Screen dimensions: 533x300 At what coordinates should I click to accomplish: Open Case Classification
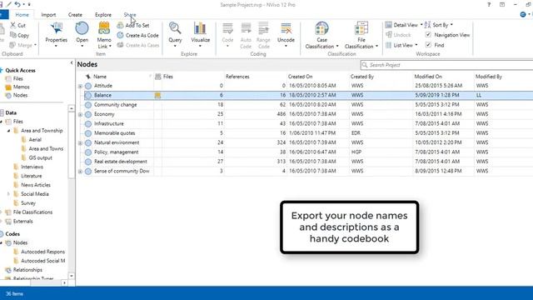pyautogui.click(x=321, y=35)
